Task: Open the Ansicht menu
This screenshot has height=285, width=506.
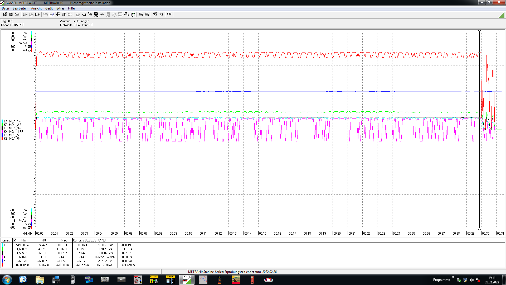Action: [36, 8]
